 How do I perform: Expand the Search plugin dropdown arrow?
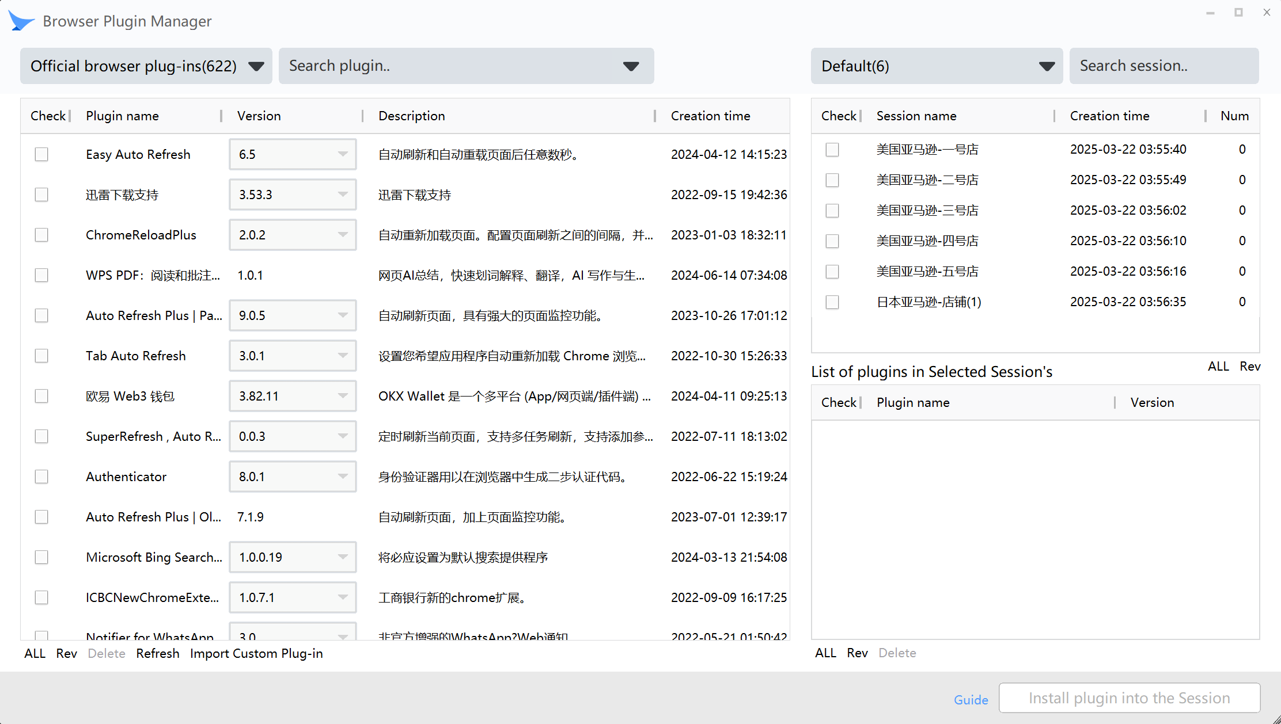click(631, 66)
